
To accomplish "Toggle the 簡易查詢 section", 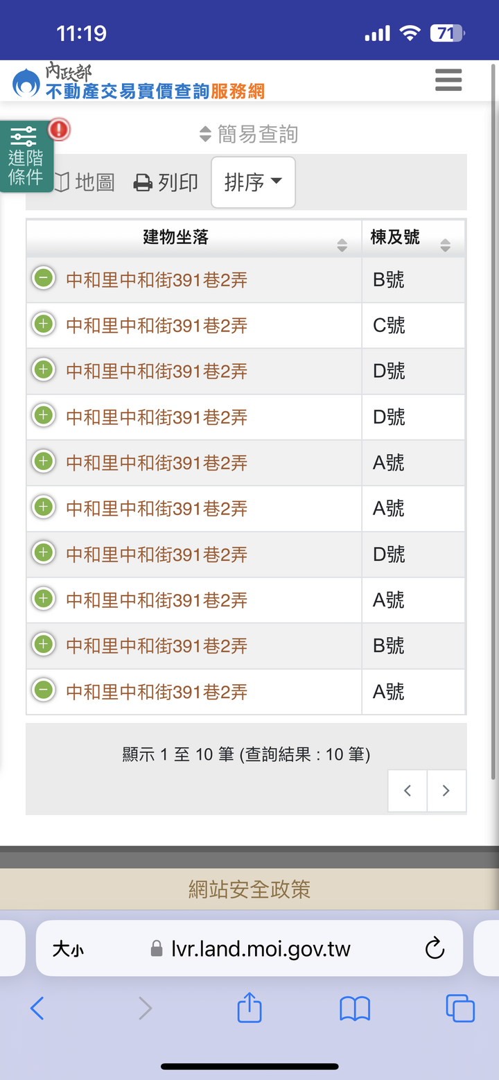I will [x=249, y=134].
